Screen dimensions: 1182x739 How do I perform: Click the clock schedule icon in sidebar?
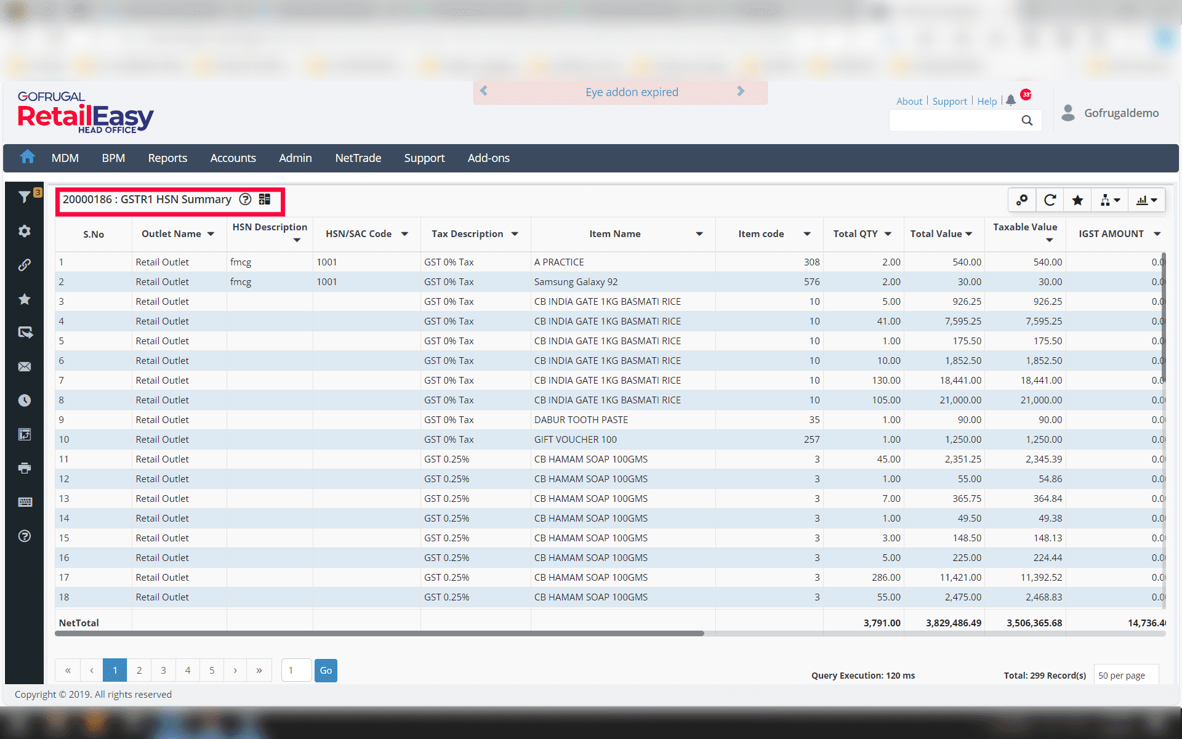click(x=25, y=400)
